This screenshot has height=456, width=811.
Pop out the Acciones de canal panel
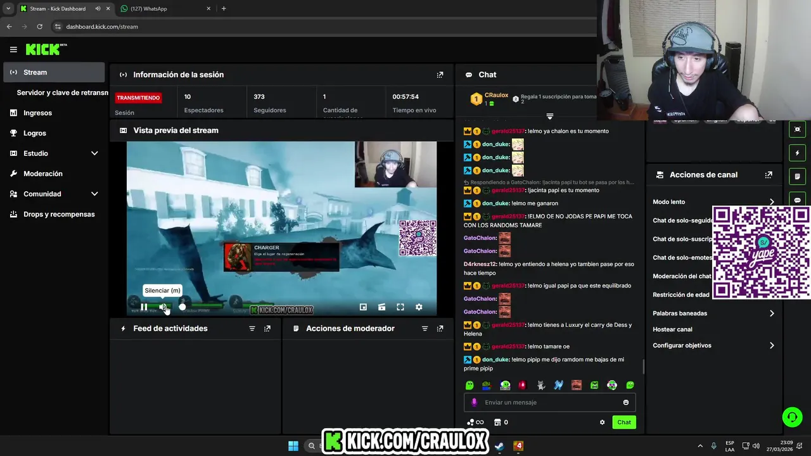tap(769, 175)
